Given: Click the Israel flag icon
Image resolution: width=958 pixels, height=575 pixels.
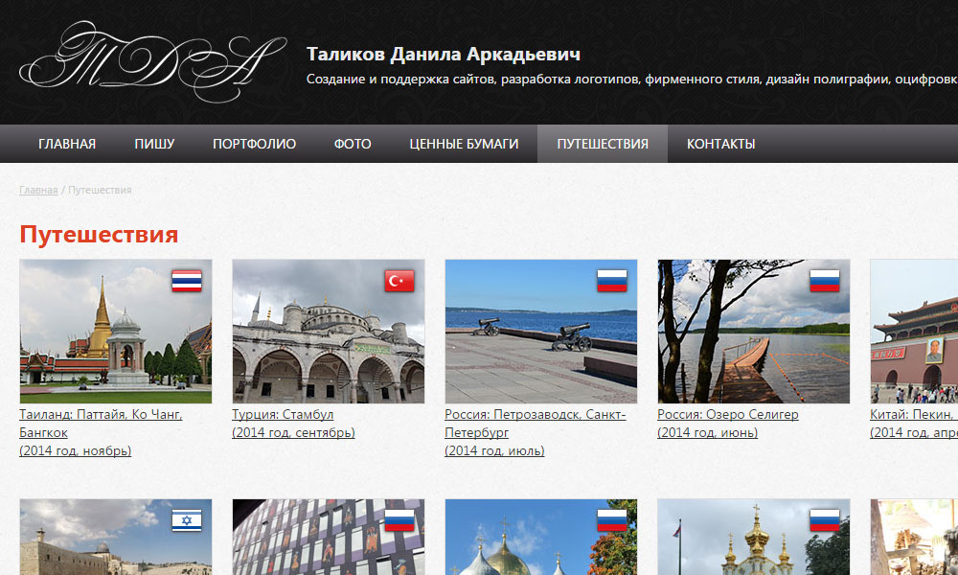Looking at the screenshot, I should (187, 520).
